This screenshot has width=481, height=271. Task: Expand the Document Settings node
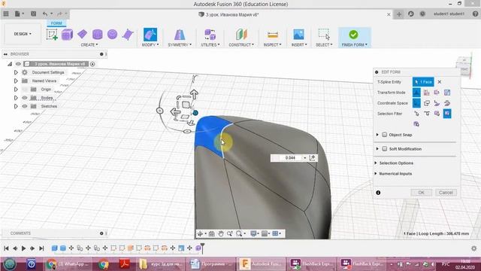click(x=16, y=72)
